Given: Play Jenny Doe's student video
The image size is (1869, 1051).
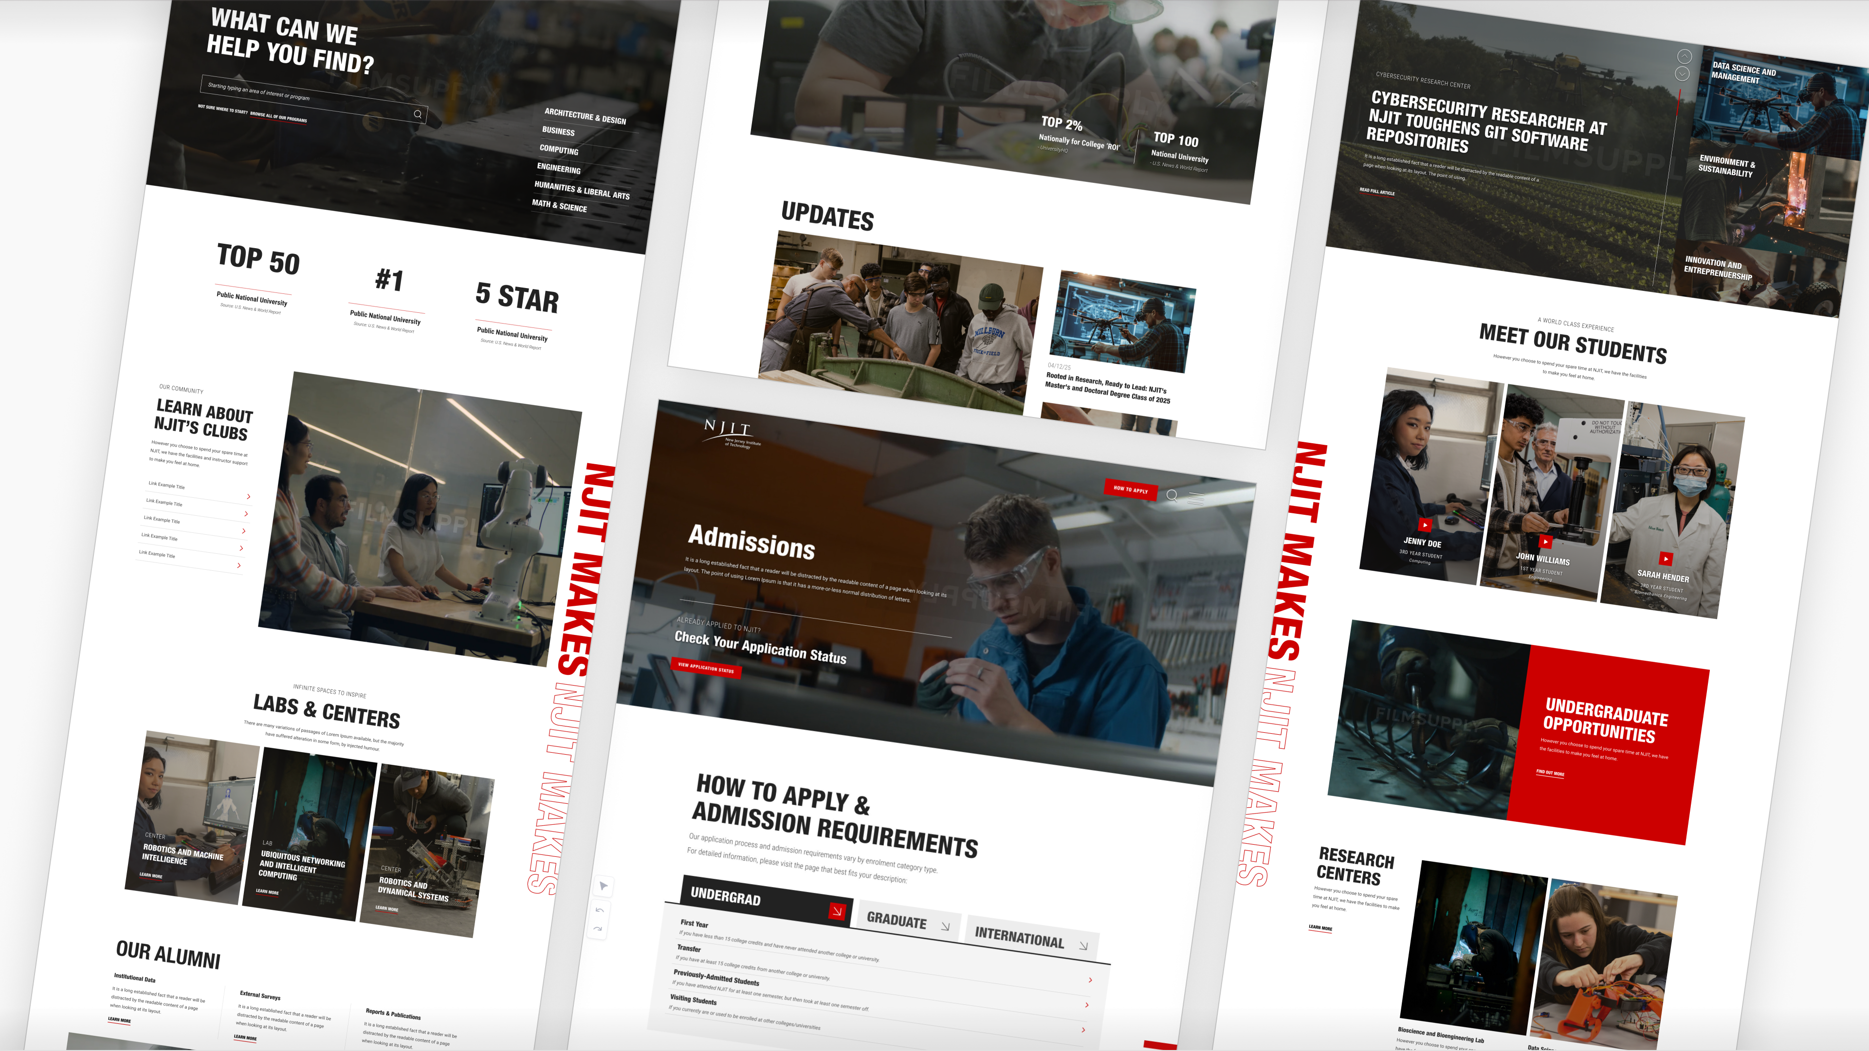Looking at the screenshot, I should (1425, 525).
